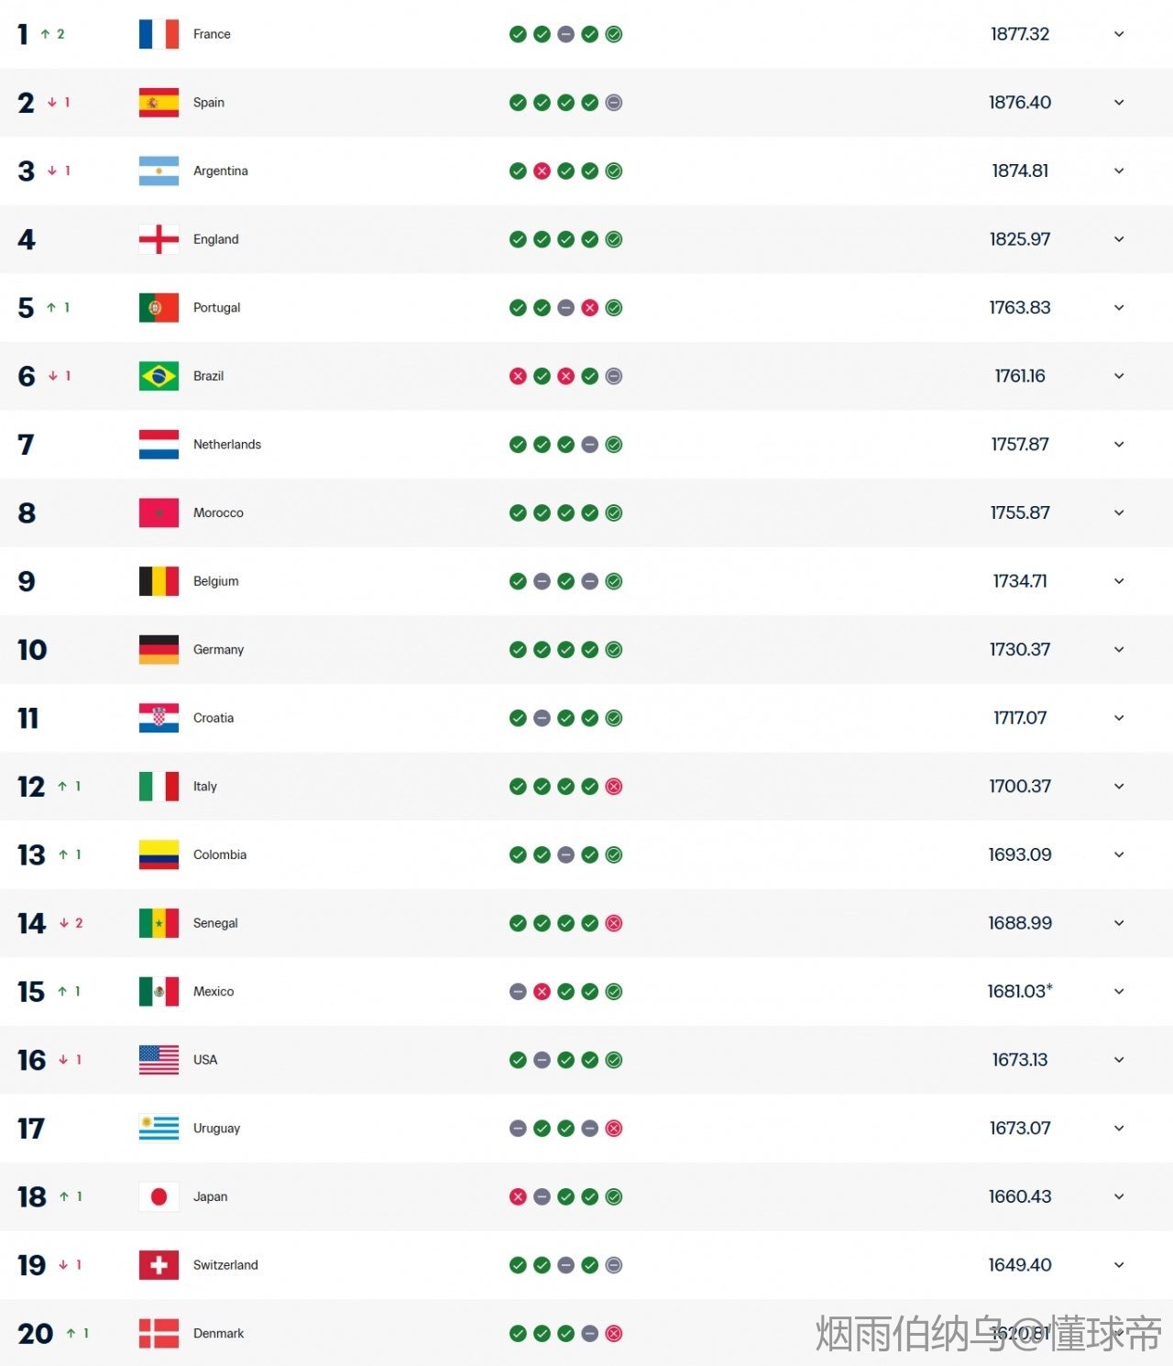Click Mexico's rank number 15

31,992
